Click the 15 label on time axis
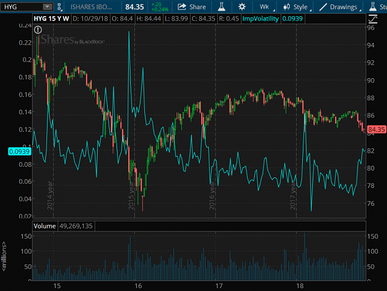Viewport: 387px width, 291px height. tap(57, 286)
